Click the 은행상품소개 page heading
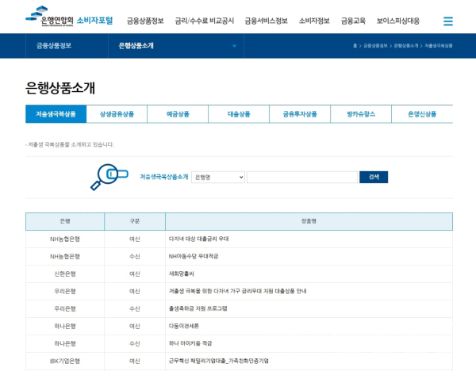Viewport: 476px width, 371px height. 60,88
